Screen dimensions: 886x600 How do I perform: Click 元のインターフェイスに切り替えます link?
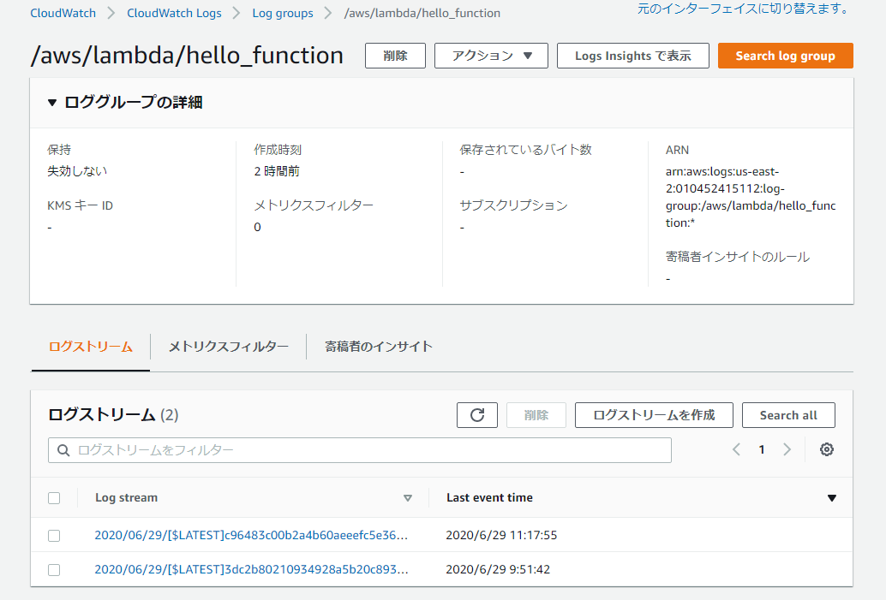point(743,9)
